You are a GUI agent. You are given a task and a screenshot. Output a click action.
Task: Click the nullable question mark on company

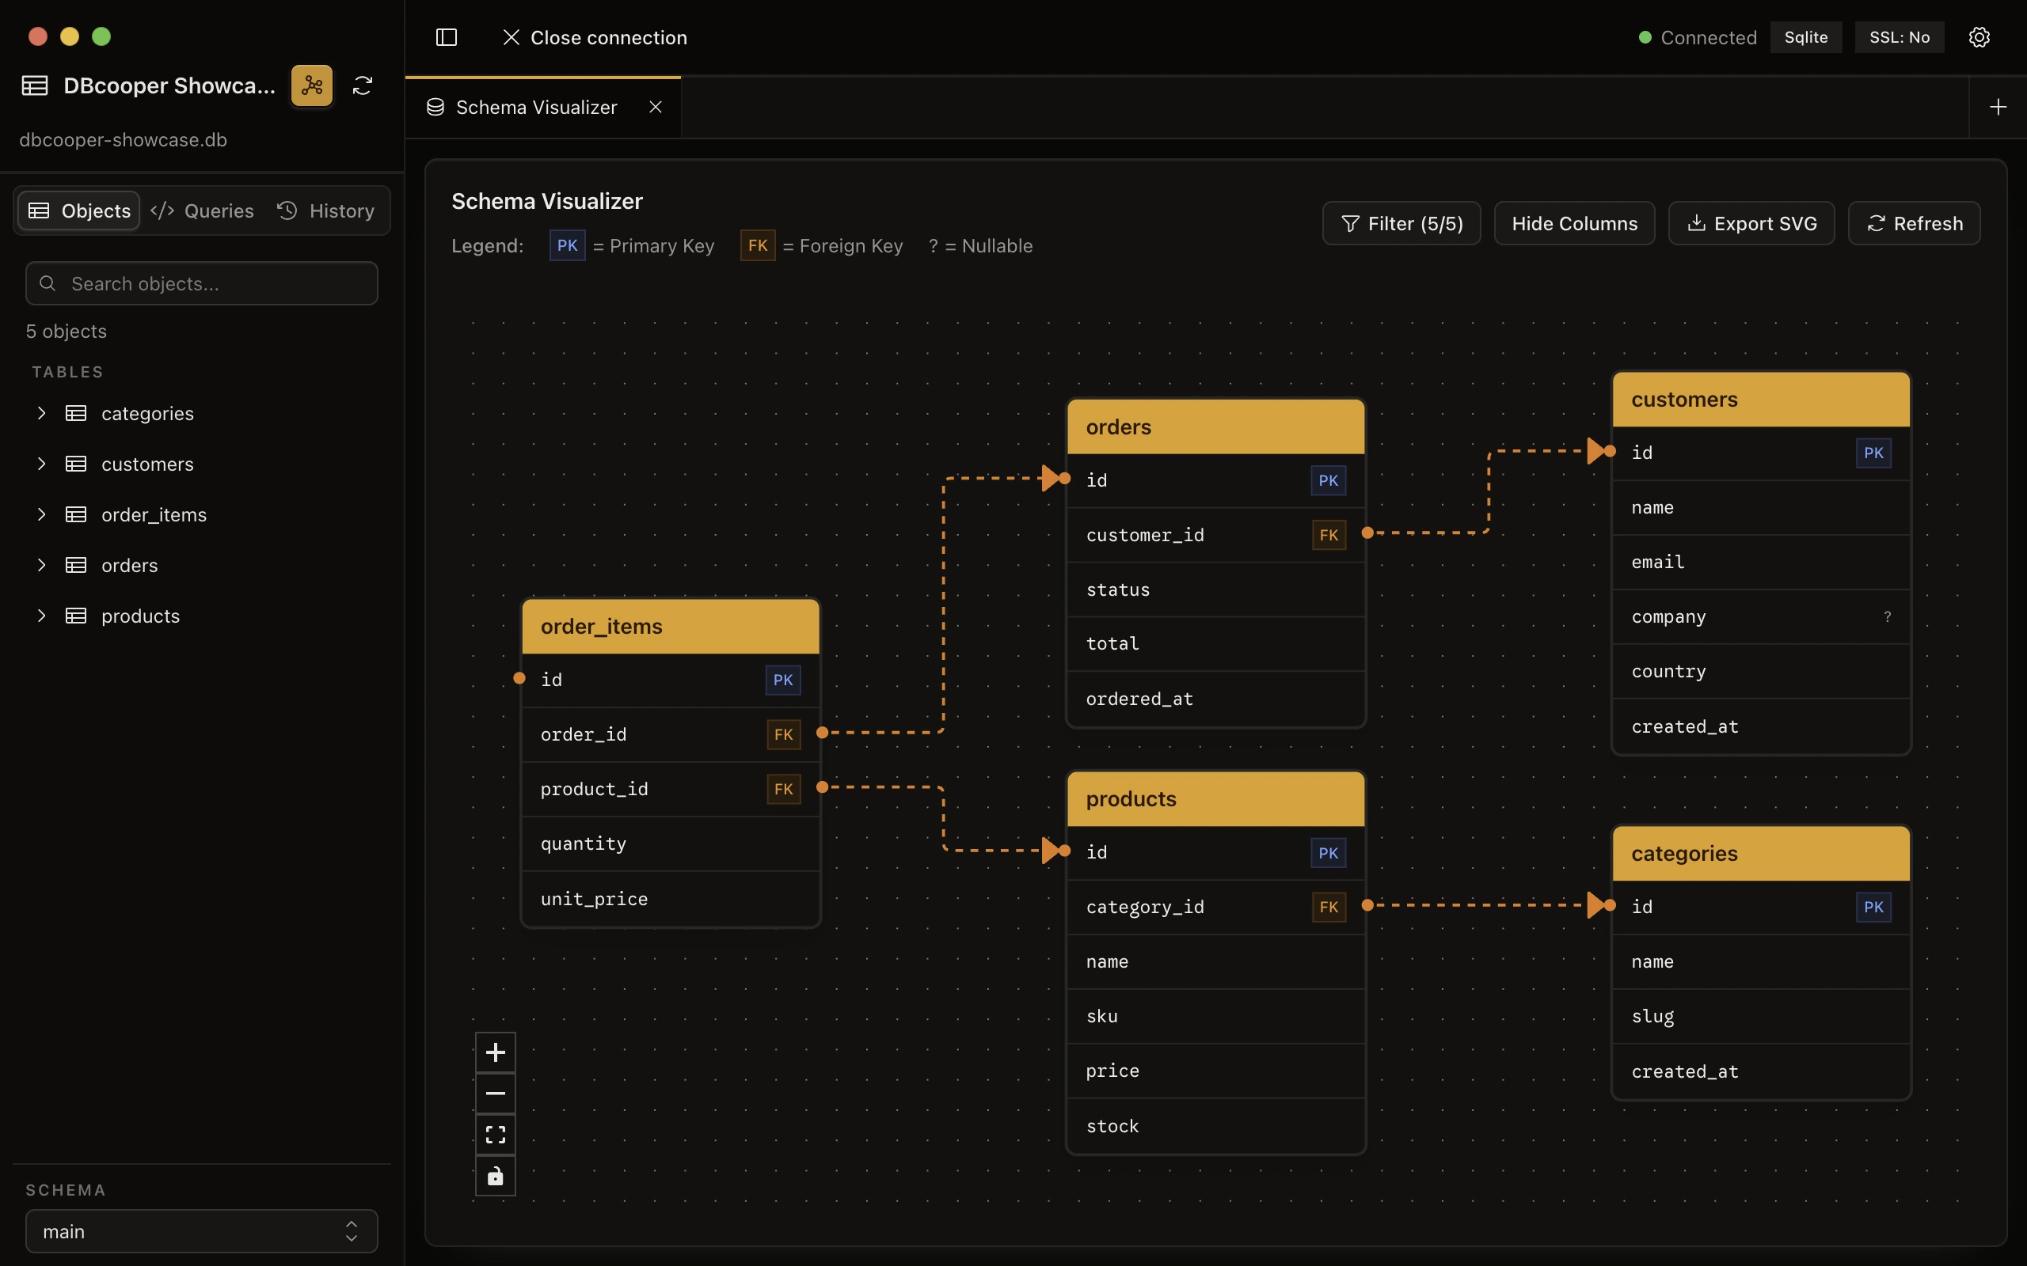pyautogui.click(x=1887, y=617)
